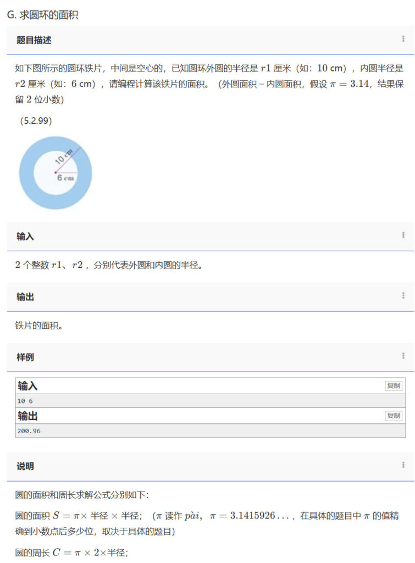
Task: Click the sample output value 200.96
Action: click(x=29, y=431)
